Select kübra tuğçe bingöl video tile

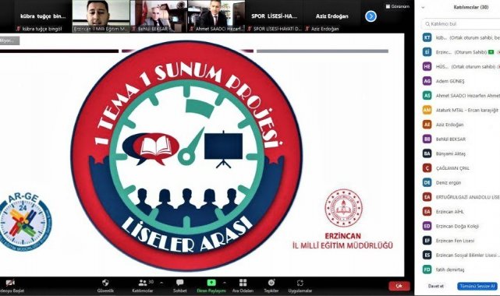43,16
